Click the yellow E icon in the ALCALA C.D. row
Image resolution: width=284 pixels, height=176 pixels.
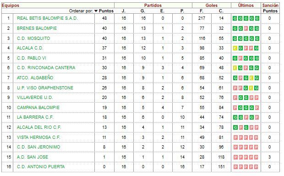(235, 48)
